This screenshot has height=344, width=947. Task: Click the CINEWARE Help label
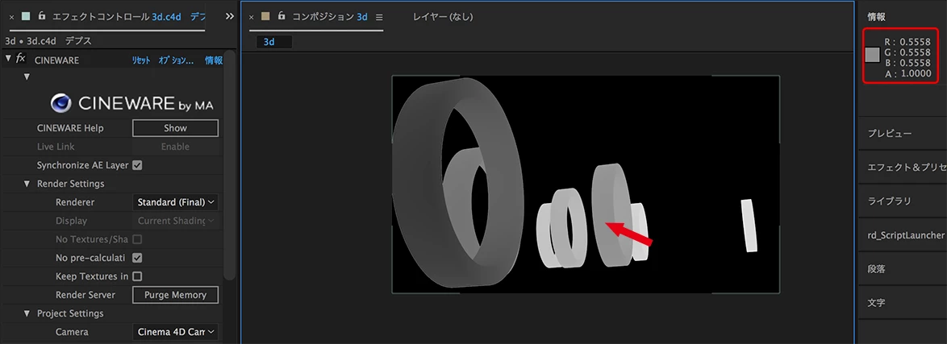coord(70,128)
